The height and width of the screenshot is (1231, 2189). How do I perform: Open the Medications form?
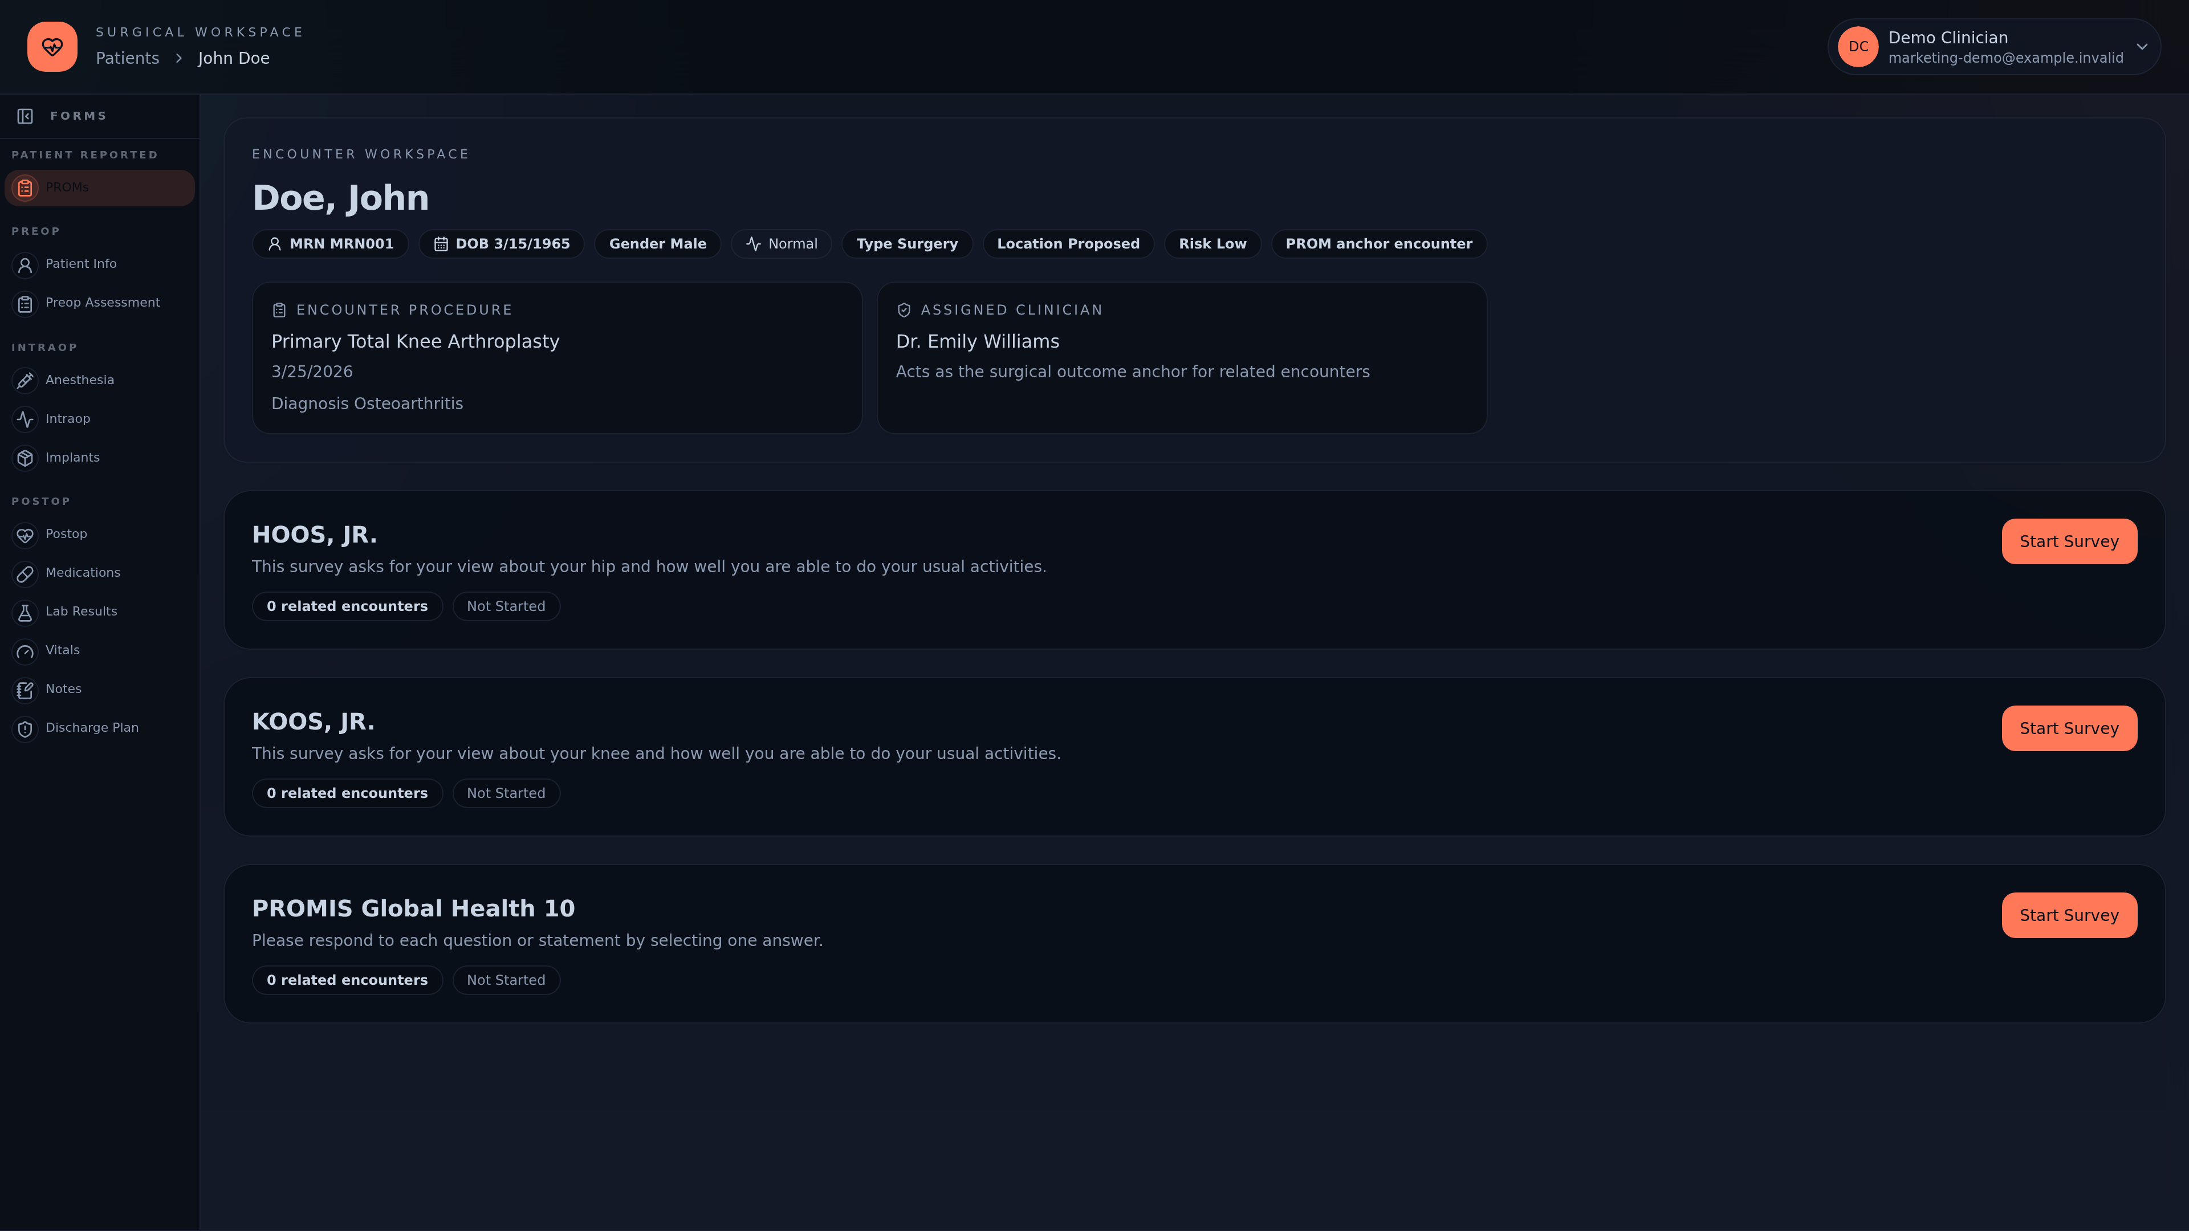coord(99,573)
